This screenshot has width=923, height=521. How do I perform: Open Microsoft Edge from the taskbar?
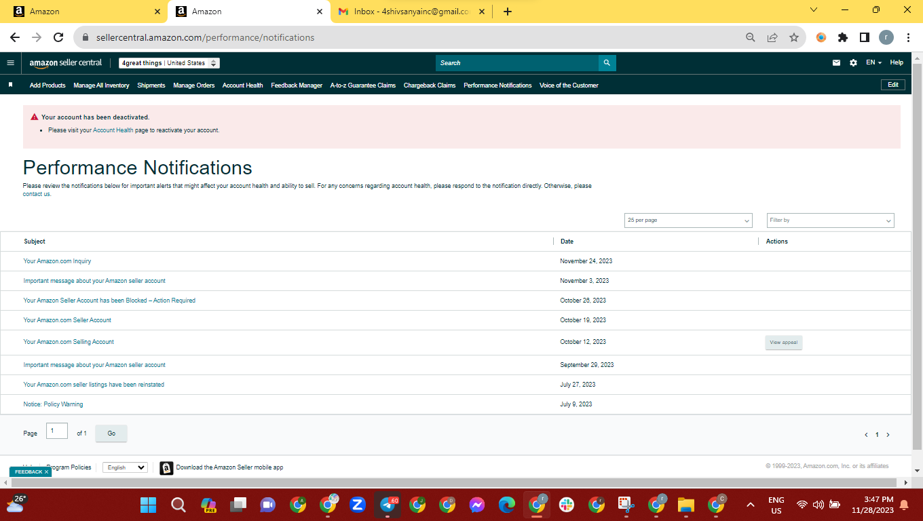tap(507, 505)
